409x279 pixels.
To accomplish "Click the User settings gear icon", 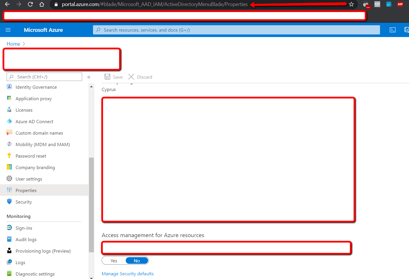I will click(9, 179).
